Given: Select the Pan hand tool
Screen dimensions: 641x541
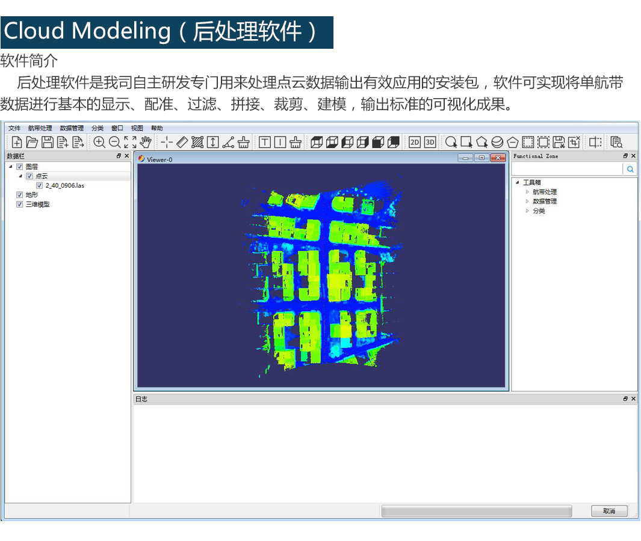Looking at the screenshot, I should (x=145, y=142).
